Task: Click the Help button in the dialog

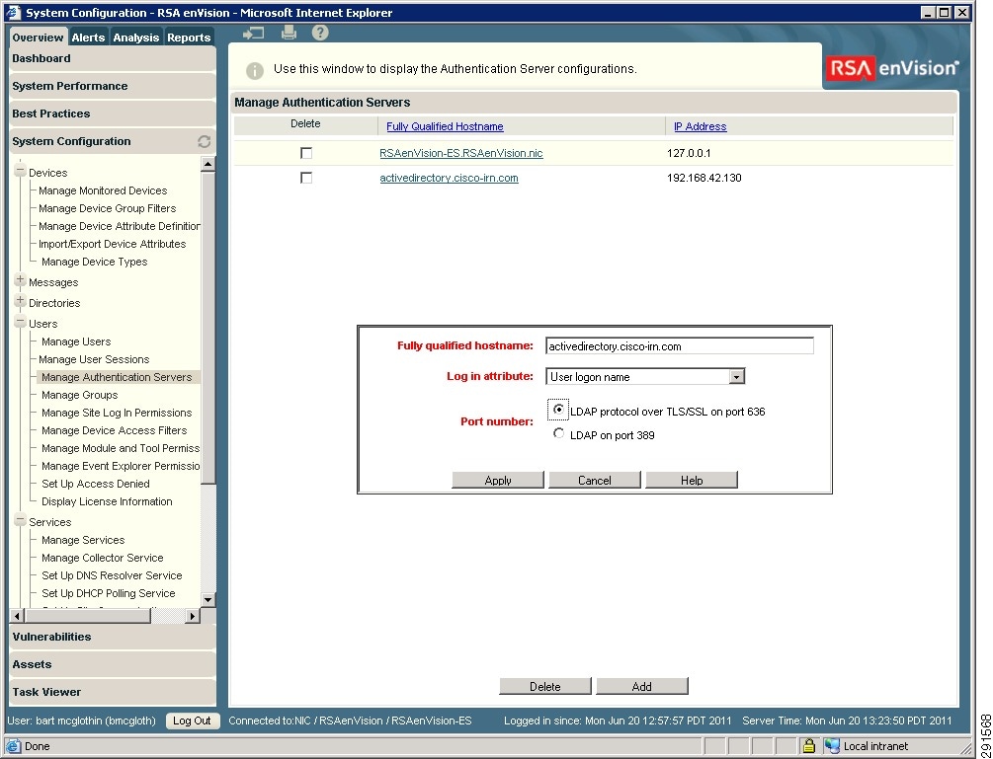Action: 692,480
